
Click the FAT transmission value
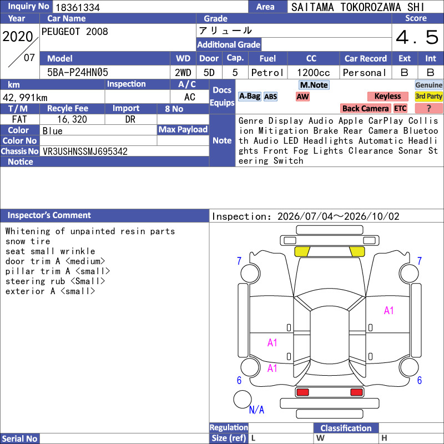pyautogui.click(x=19, y=119)
